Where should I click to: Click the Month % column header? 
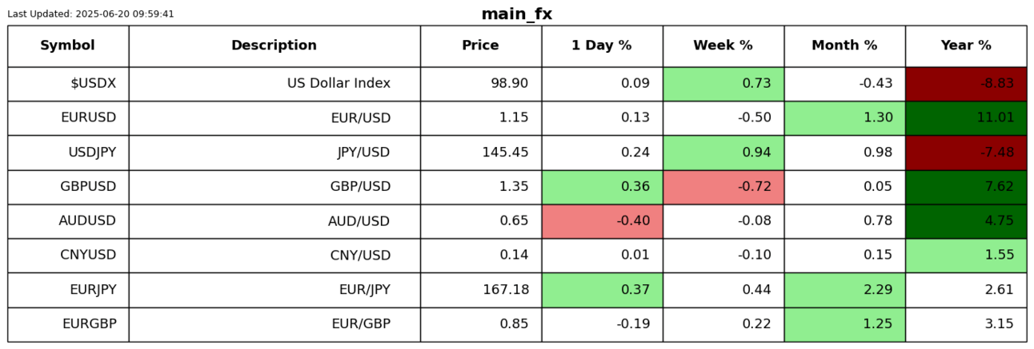[x=844, y=46]
